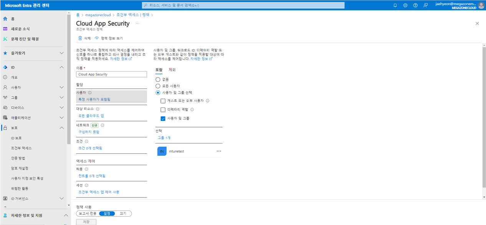486x225 pixels.
Task: Collapse the 자세한 정보 및 지원 chevron
Action: [x=66, y=215]
